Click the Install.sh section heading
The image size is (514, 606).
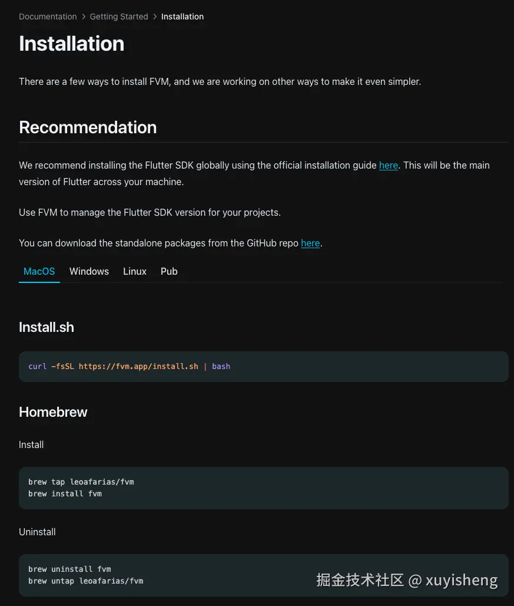[47, 327]
